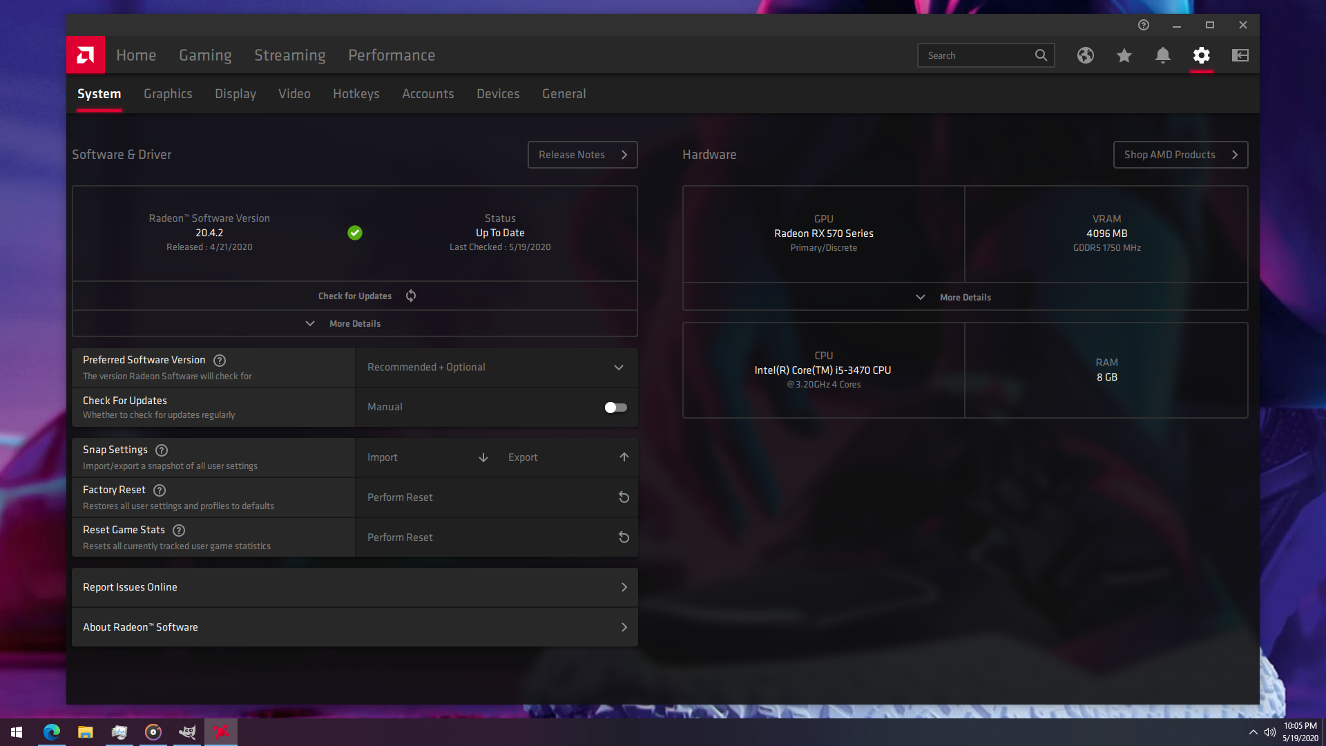Click the Import down arrow icon
Viewport: 1326px width, 746px height.
coord(483,457)
